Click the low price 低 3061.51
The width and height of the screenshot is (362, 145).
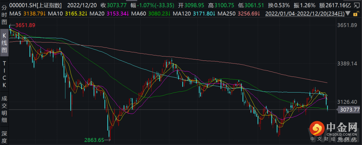[251, 5]
